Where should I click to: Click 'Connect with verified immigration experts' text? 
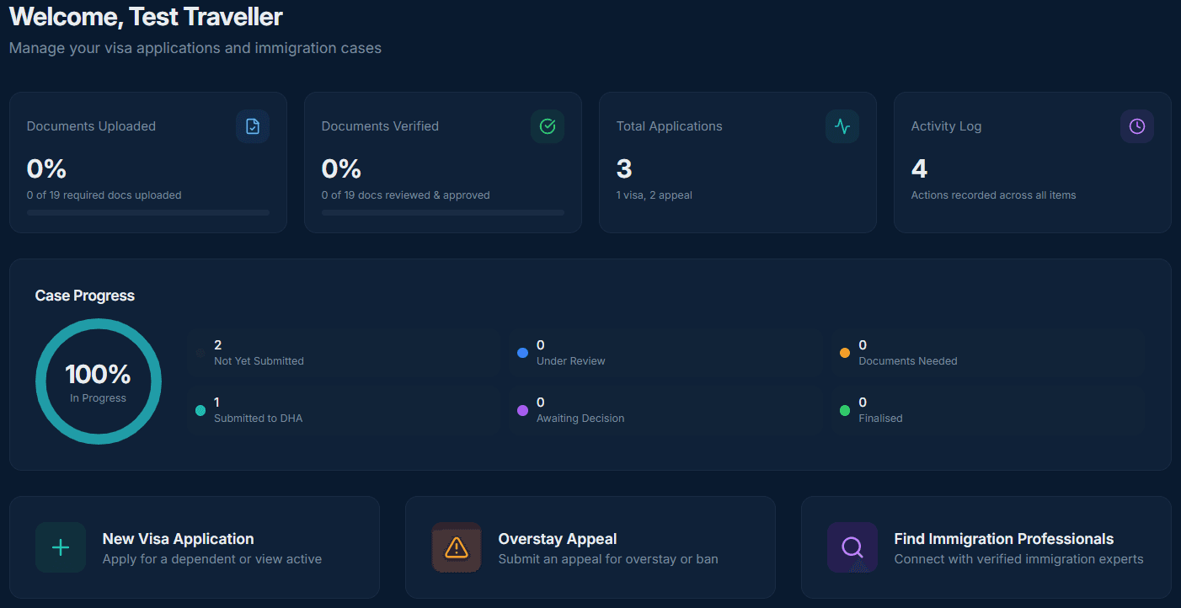(1019, 559)
